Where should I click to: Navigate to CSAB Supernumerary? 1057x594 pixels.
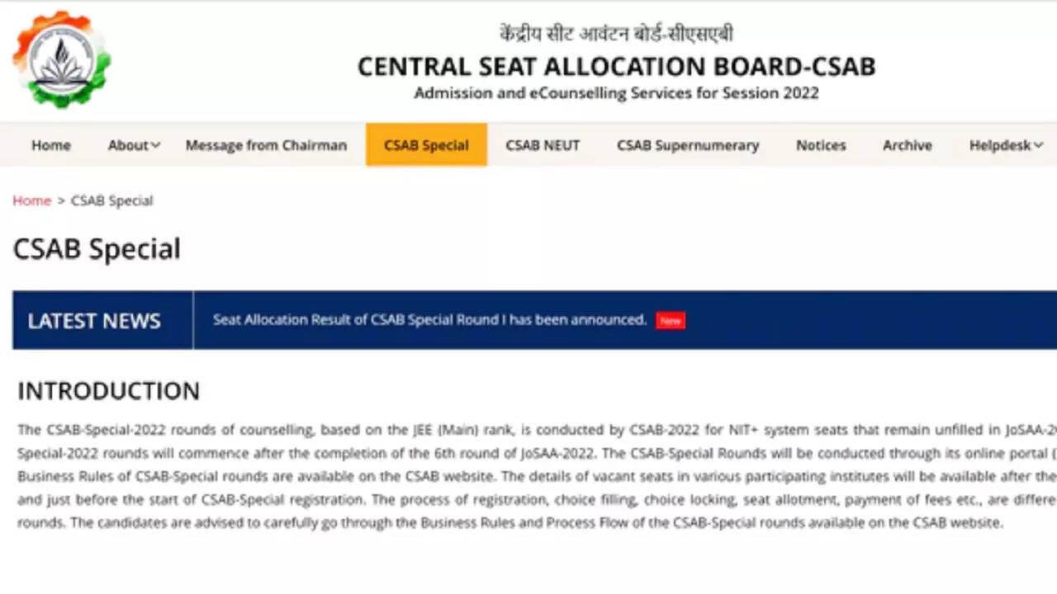click(687, 145)
